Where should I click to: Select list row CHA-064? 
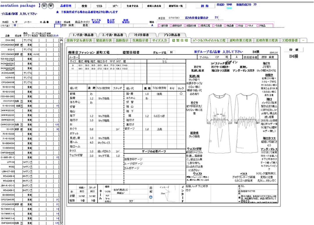coord(31,40)
